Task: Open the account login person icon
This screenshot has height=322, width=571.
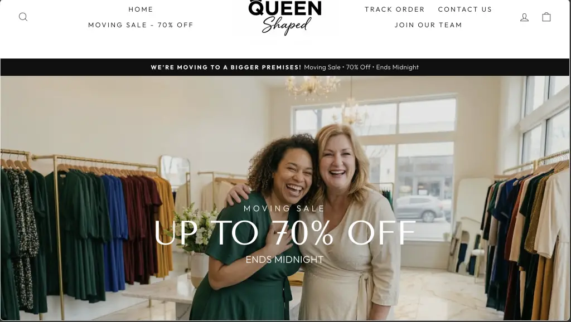Action: tap(524, 17)
